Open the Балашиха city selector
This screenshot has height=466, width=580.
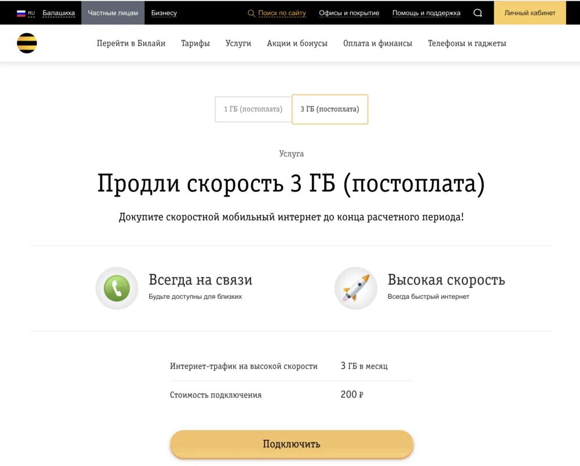coord(59,13)
